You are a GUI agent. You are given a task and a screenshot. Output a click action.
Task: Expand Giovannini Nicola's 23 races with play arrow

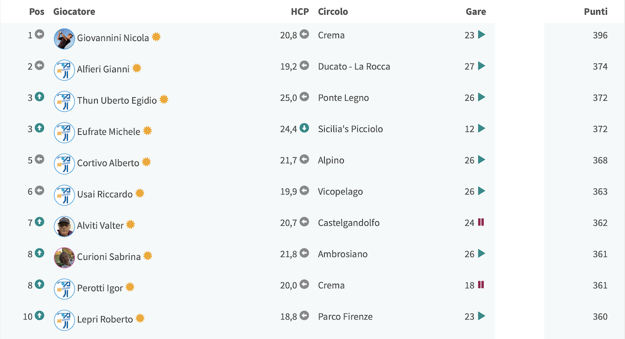[481, 35]
